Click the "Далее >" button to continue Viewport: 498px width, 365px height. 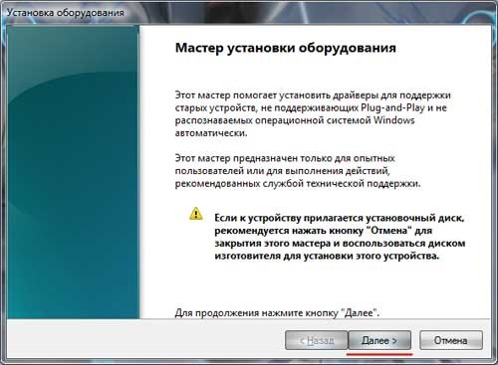pyautogui.click(x=379, y=340)
